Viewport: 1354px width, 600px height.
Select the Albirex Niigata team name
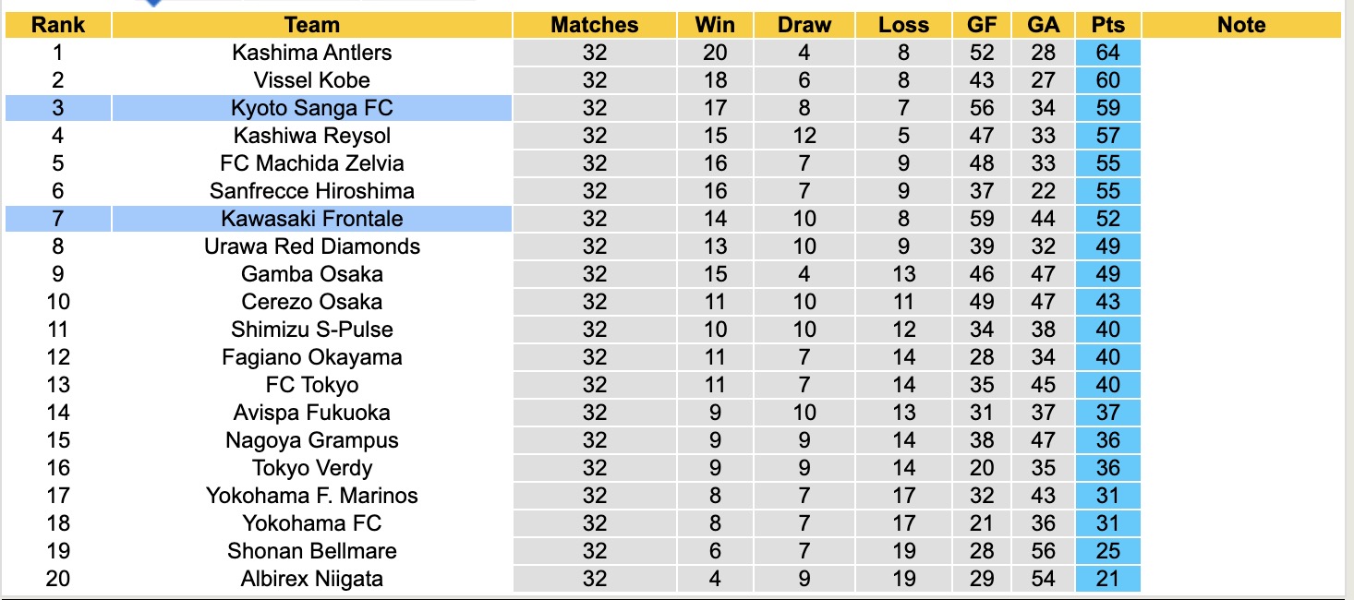(312, 579)
